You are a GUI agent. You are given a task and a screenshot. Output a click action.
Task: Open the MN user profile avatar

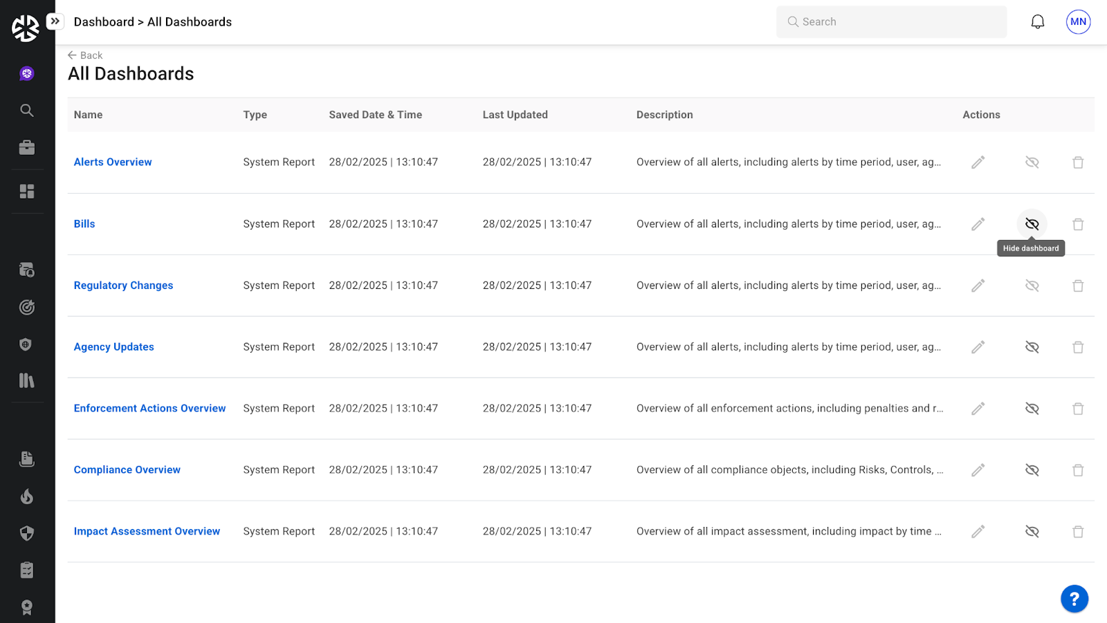pos(1078,22)
